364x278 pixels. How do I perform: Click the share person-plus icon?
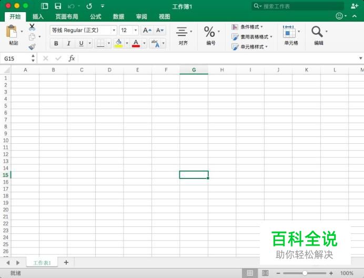coord(354,6)
